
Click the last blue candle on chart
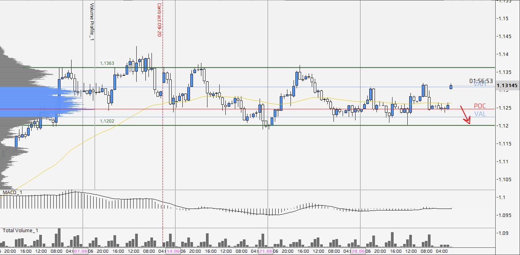(x=451, y=87)
